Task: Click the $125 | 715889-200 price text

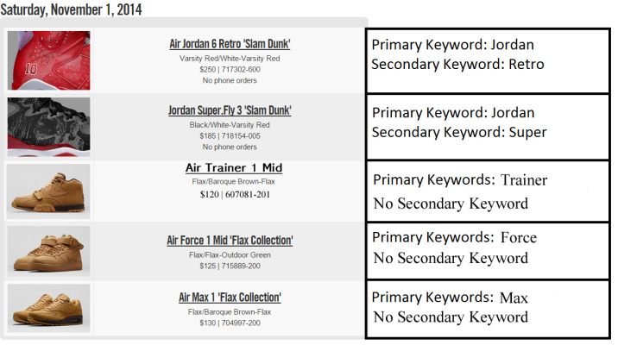Action: pyautogui.click(x=230, y=266)
